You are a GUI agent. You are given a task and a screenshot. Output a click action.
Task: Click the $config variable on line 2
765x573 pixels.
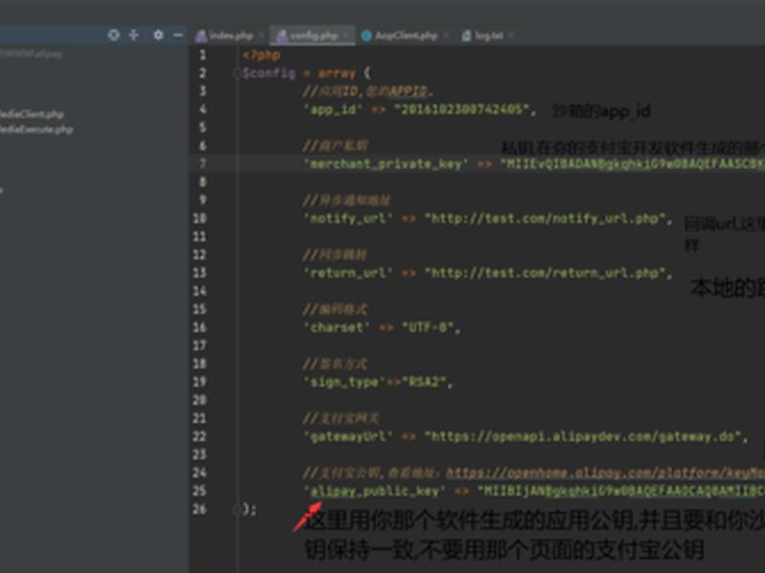pyautogui.click(x=269, y=74)
